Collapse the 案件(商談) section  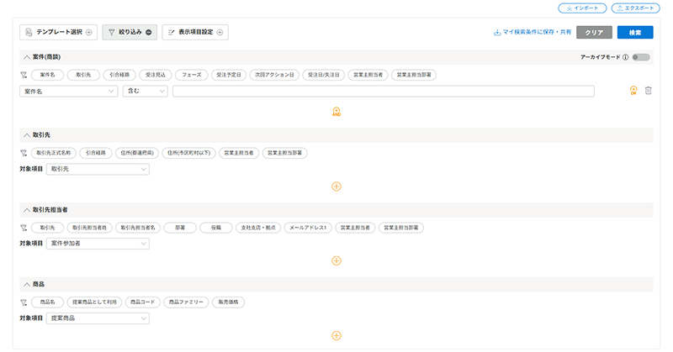[27, 57]
